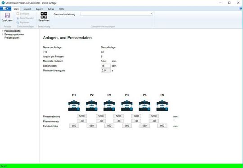243x168 pixels.
Task: Click the Minimale Ansaugzeit value field
Action: (106, 70)
